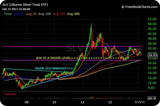Select the green Price legend label
The width and height of the screenshot is (160, 106).
tap(8, 14)
